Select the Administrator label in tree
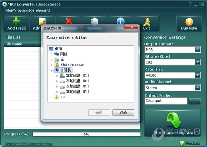207x147 pixels. [72, 65]
